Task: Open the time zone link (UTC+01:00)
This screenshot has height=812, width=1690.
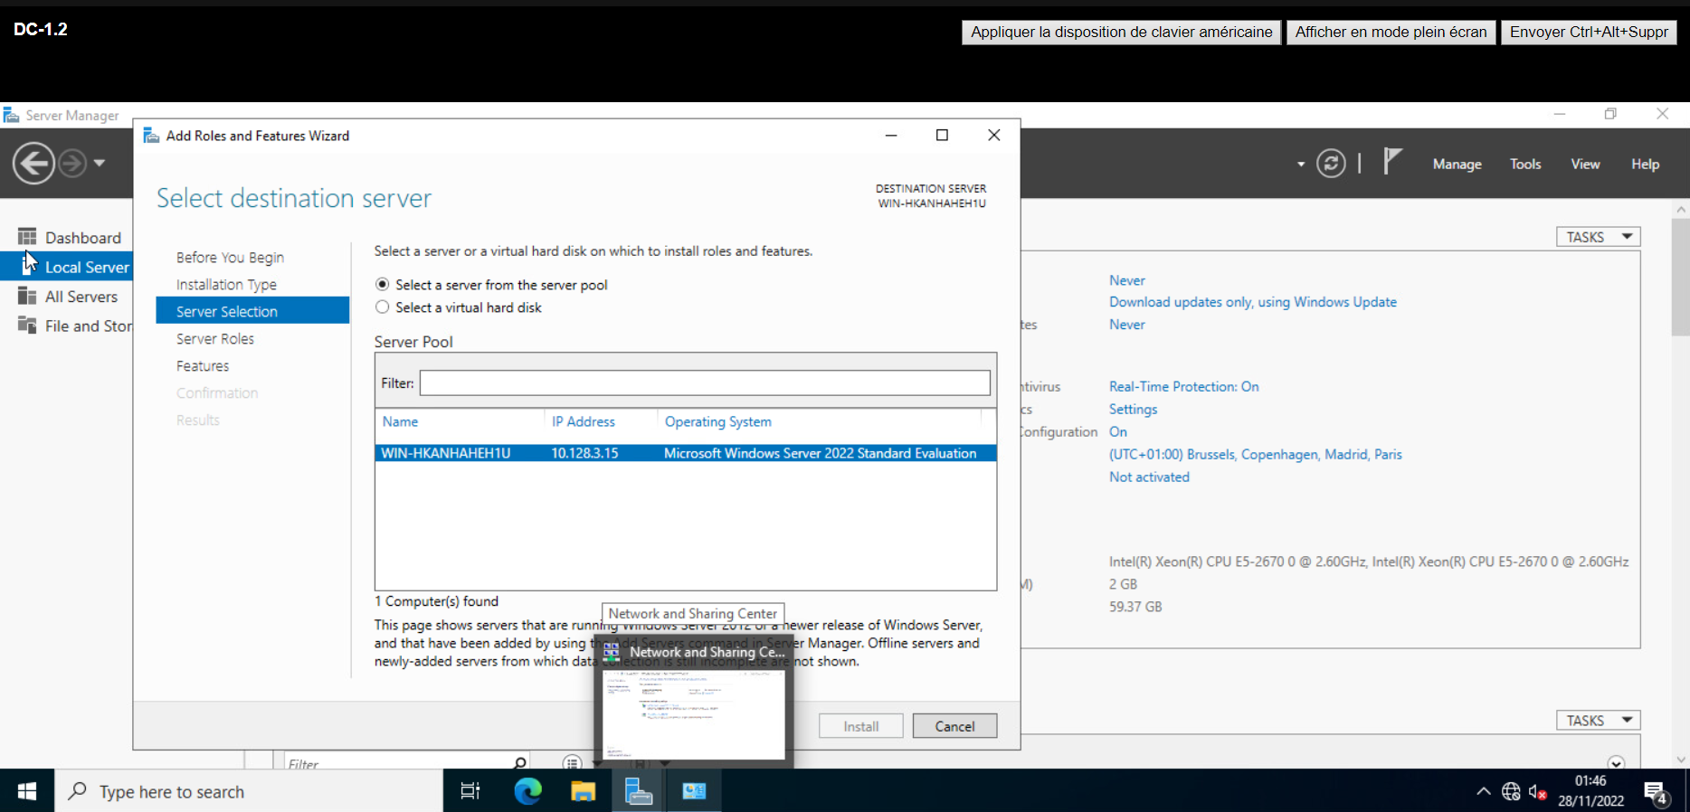Action: (1256, 454)
